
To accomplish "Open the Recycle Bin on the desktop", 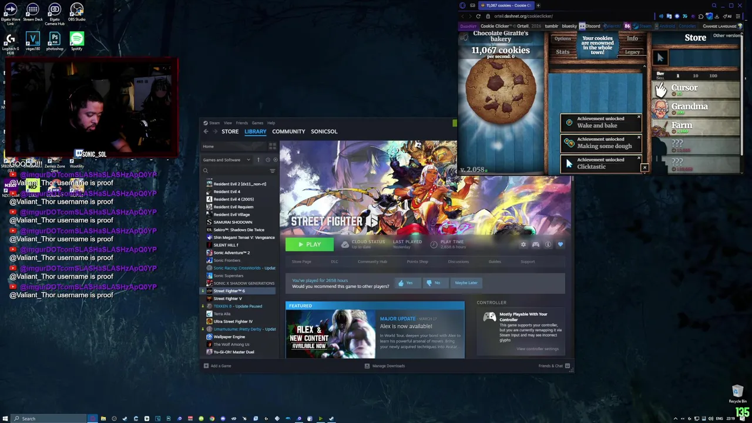I will coord(737,394).
